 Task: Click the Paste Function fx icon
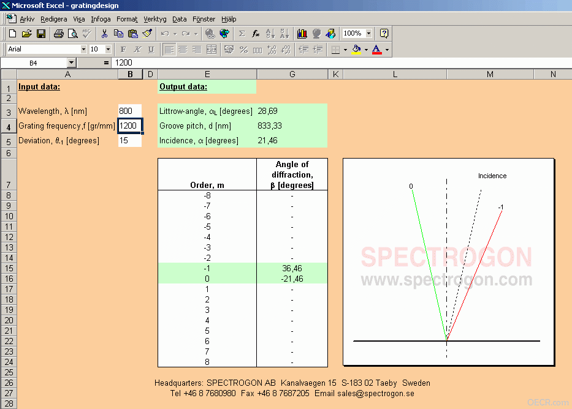pos(256,34)
